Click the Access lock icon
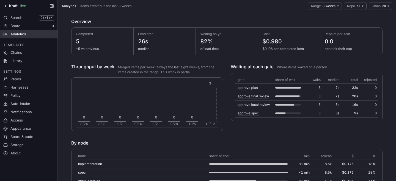The image size is (396, 181). [5, 120]
